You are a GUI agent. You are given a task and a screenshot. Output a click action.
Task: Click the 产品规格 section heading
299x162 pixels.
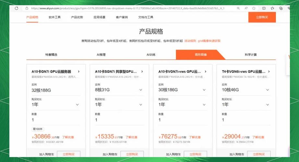click(x=151, y=31)
